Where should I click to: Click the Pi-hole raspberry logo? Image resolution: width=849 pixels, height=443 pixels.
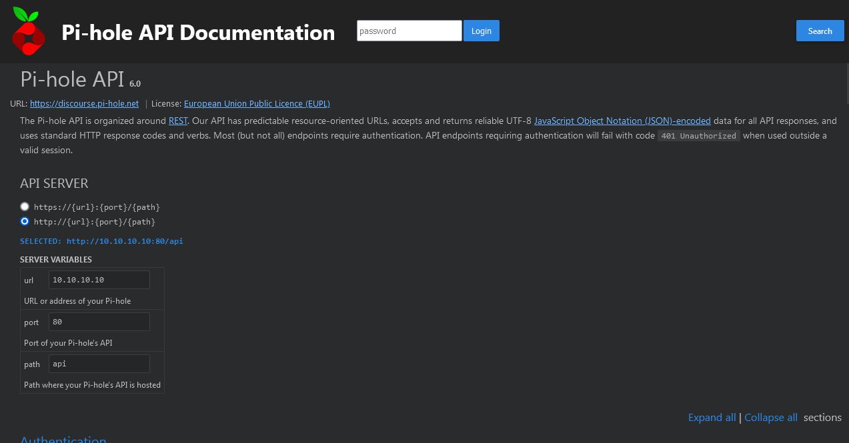click(28, 31)
